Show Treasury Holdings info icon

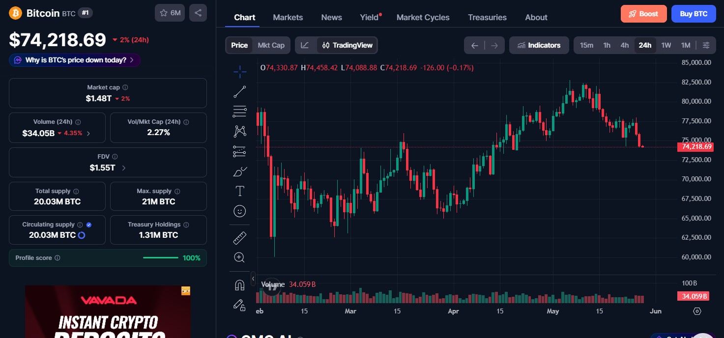click(x=186, y=225)
